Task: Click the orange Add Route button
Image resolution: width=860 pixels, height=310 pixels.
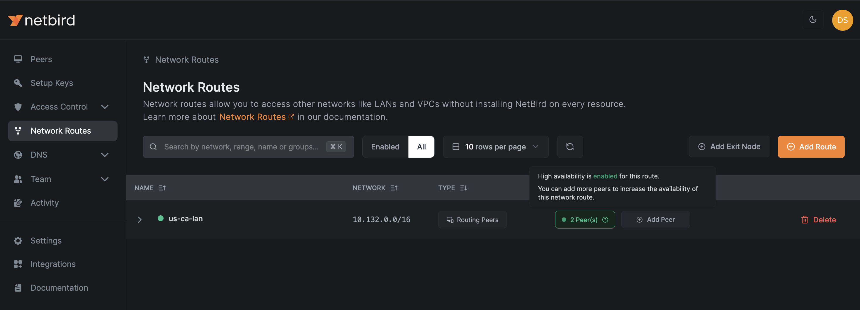Action: [x=810, y=147]
